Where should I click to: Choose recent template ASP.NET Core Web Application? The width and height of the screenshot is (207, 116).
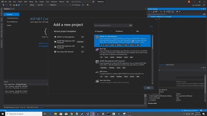(69, 37)
